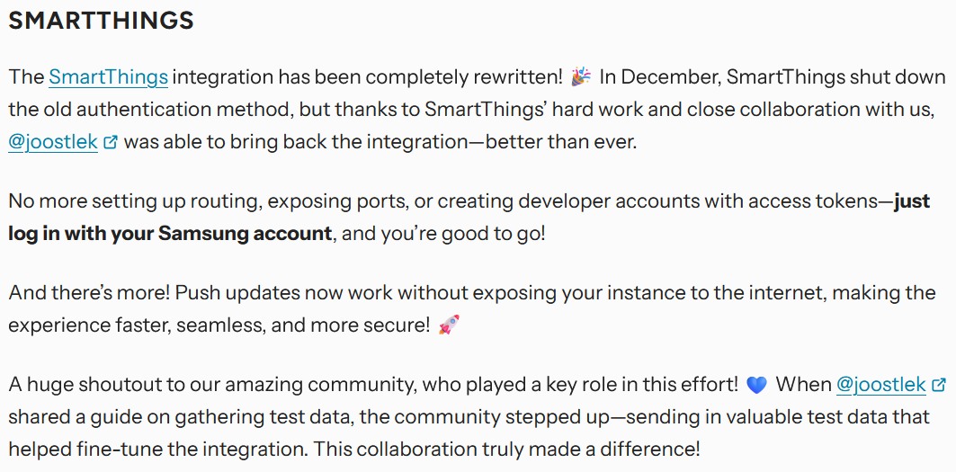Click bold text "log in with your Samsung account"
This screenshot has width=956, height=472.
[x=170, y=234]
